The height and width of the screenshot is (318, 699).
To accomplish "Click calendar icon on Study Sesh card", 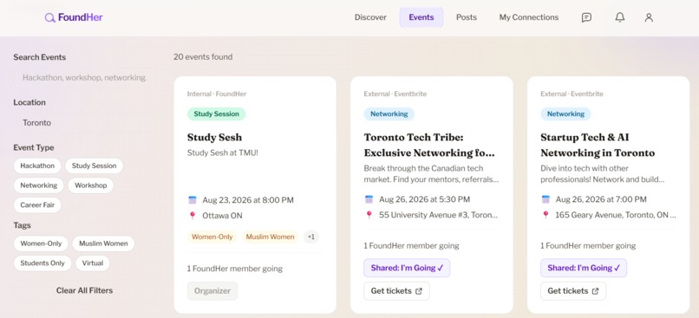I will click(193, 200).
